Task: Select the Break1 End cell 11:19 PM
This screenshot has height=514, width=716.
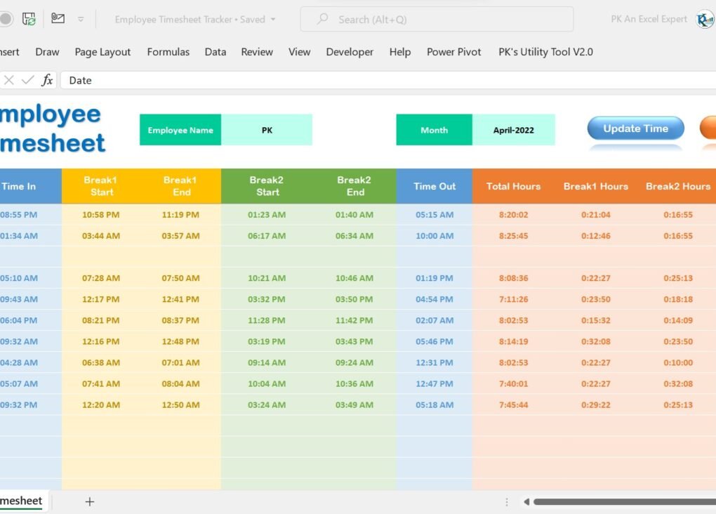Action: click(x=181, y=214)
